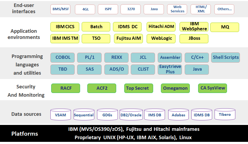Image resolution: width=248 pixels, height=144 pixels.
Task: Select the WebLogic box
Action: tap(161, 38)
